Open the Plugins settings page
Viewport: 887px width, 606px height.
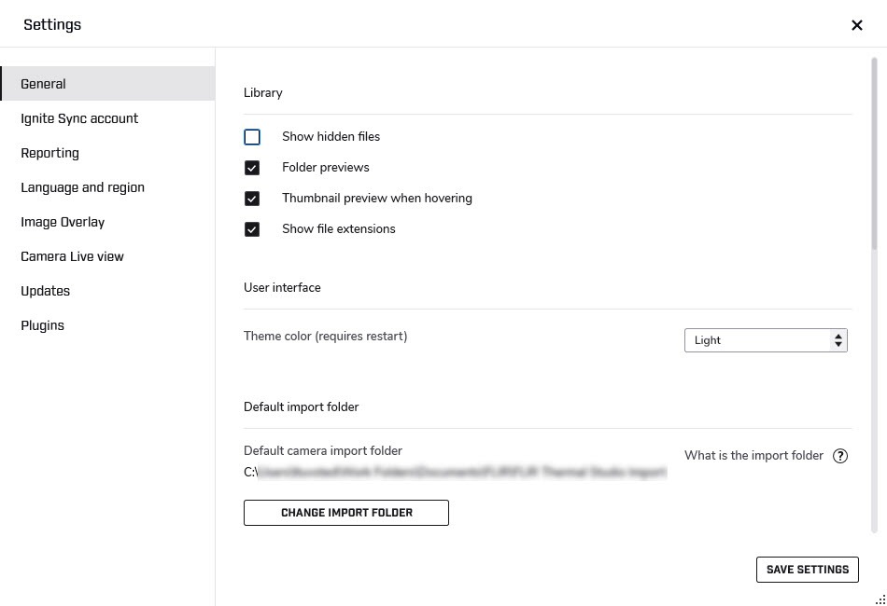[x=42, y=325]
